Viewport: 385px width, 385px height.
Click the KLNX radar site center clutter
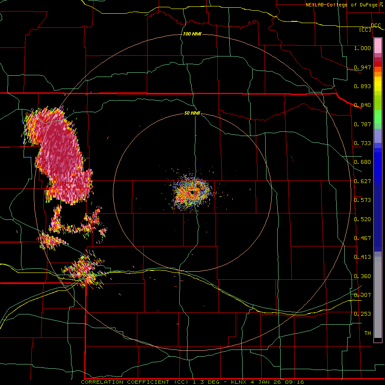pyautogui.click(x=192, y=193)
